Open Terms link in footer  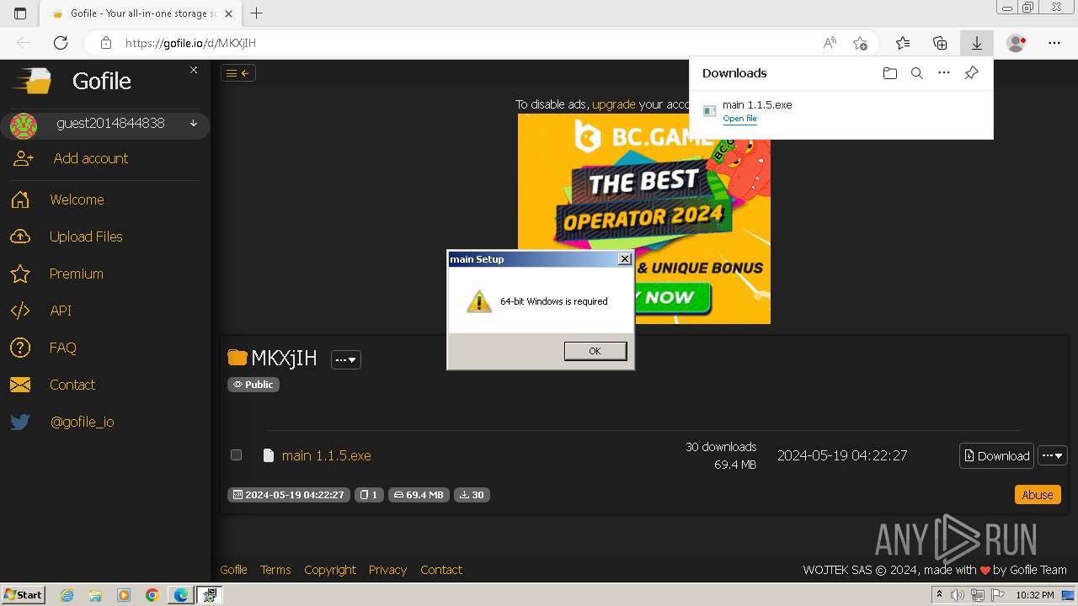pyautogui.click(x=275, y=570)
